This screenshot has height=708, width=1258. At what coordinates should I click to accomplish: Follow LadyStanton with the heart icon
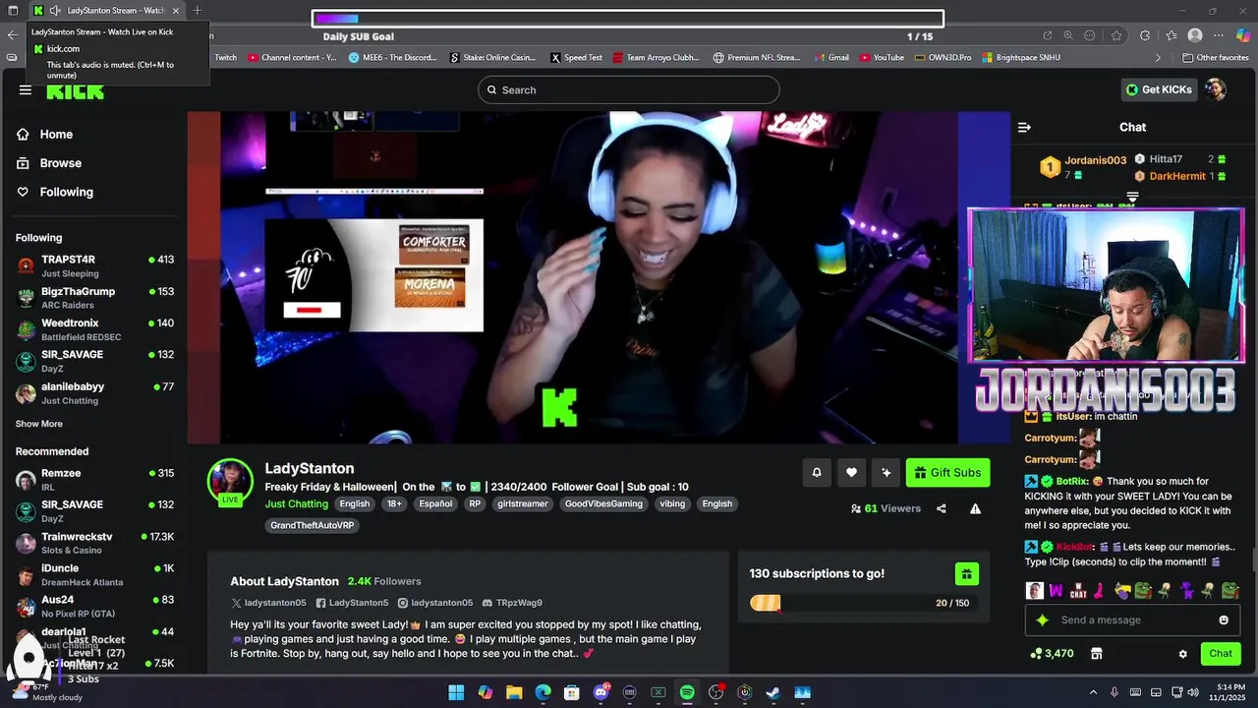[x=851, y=473]
